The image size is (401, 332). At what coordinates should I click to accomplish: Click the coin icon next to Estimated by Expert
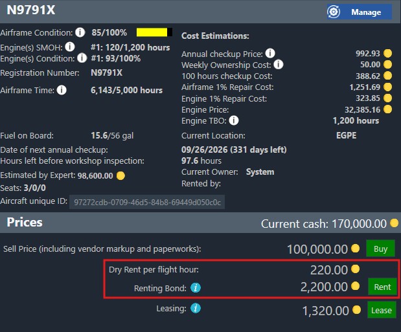(x=120, y=175)
